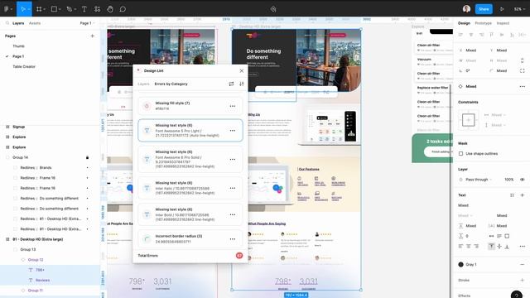Image resolution: width=530 pixels, height=298 pixels.
Task: Open font weight Mixed dropdown
Action: [x=465, y=215]
